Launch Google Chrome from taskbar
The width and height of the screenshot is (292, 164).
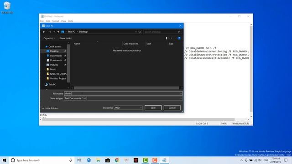(117, 160)
